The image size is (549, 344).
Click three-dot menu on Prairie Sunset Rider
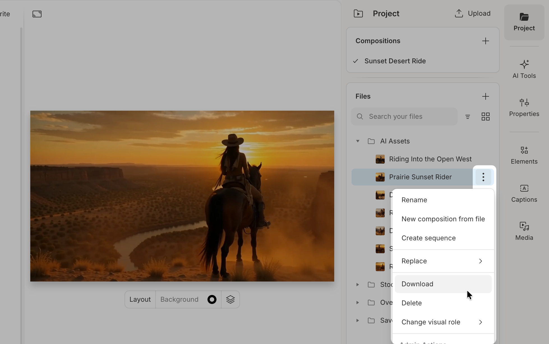(483, 177)
